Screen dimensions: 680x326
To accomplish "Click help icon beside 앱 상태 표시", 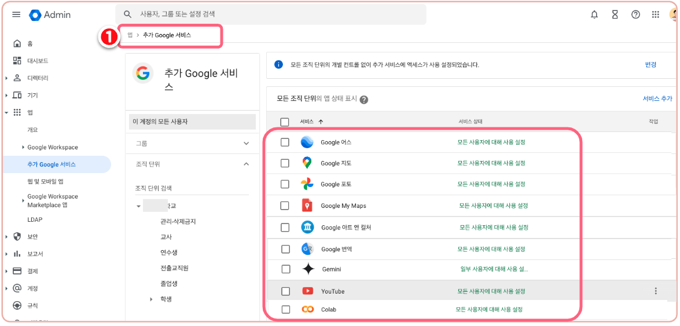I will point(364,100).
